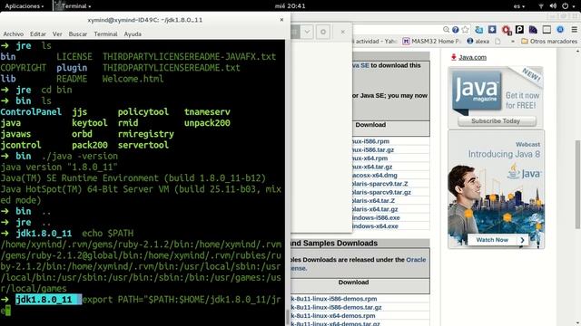
Task: Download the 8u11-linux-i586-demos.tar.gz file
Action: (x=336, y=307)
